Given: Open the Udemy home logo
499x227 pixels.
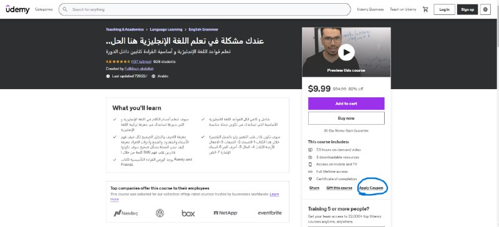Looking at the screenshot, I should click(x=17, y=9).
